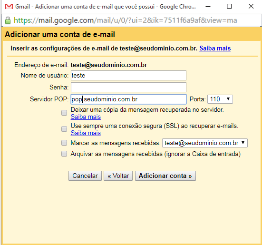
Task: Click Adicionar conta » button
Action: coord(165,176)
